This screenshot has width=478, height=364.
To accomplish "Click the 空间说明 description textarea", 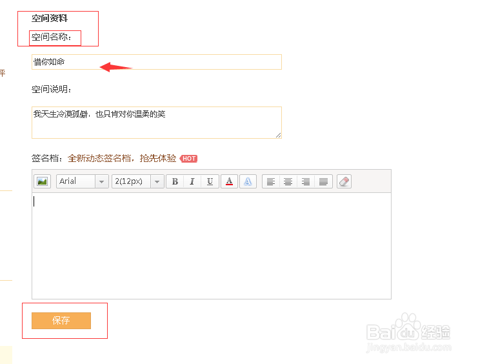I will click(x=157, y=123).
